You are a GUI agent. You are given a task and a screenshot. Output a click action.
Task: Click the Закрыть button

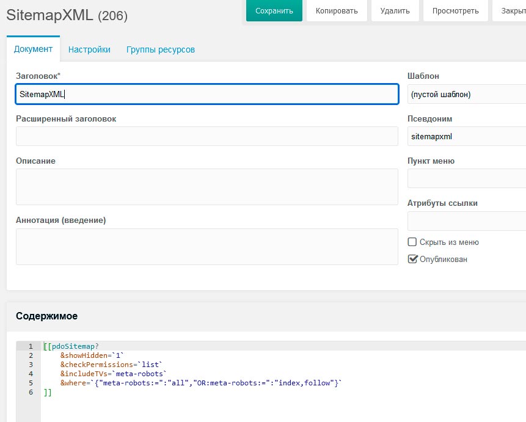tap(510, 11)
